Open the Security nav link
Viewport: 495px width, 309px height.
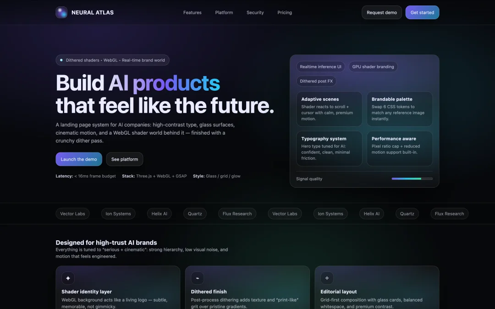tap(255, 13)
